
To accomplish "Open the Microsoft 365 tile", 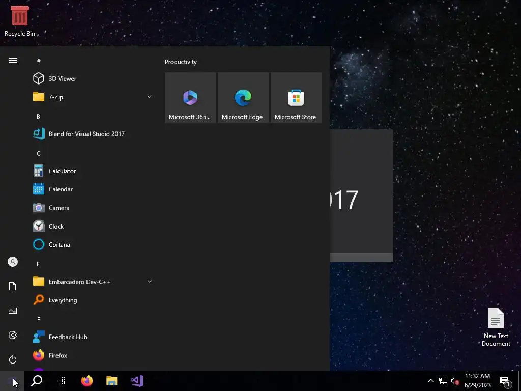I will 190,98.
